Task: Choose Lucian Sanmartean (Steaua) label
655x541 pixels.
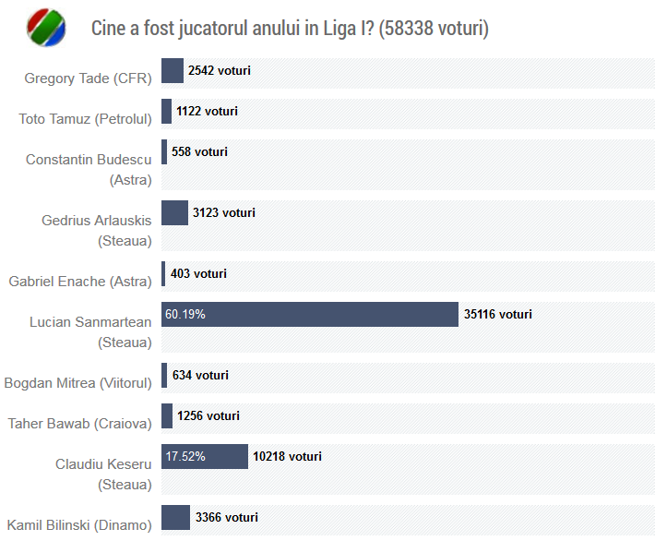Action: (x=90, y=331)
